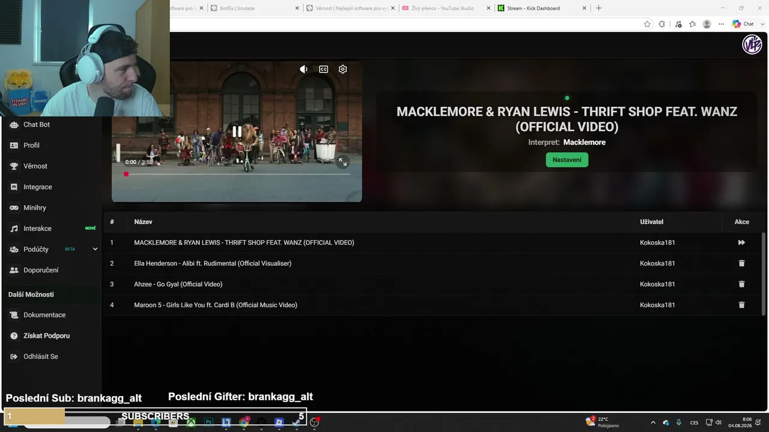Open the taskbar volume control
769x432 pixels.
[x=718, y=422]
